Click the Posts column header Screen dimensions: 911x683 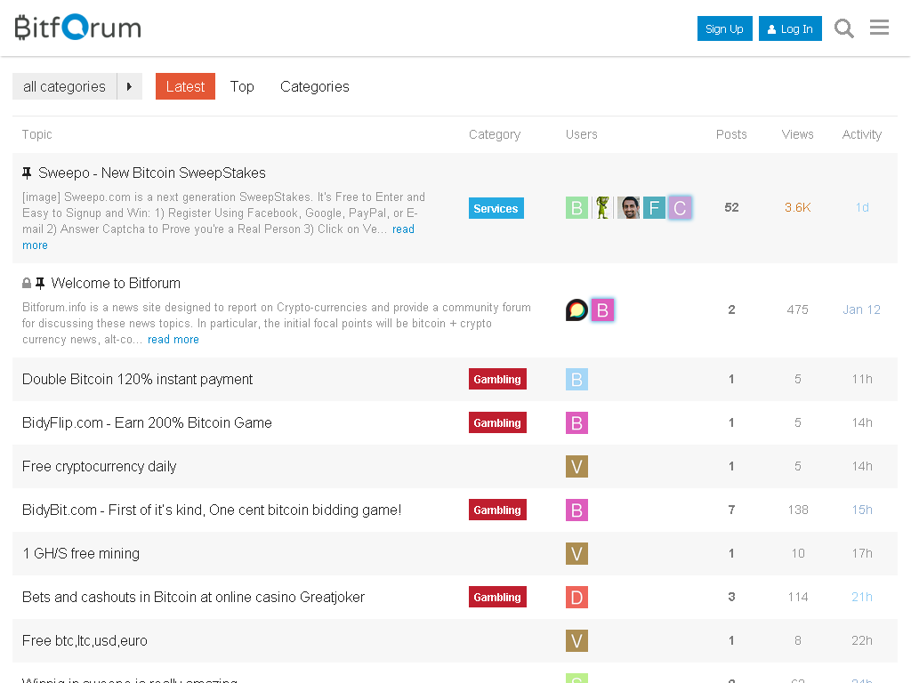coord(731,134)
